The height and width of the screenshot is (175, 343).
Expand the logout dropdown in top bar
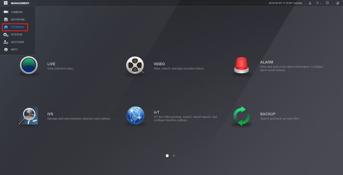pyautogui.click(x=319, y=3)
